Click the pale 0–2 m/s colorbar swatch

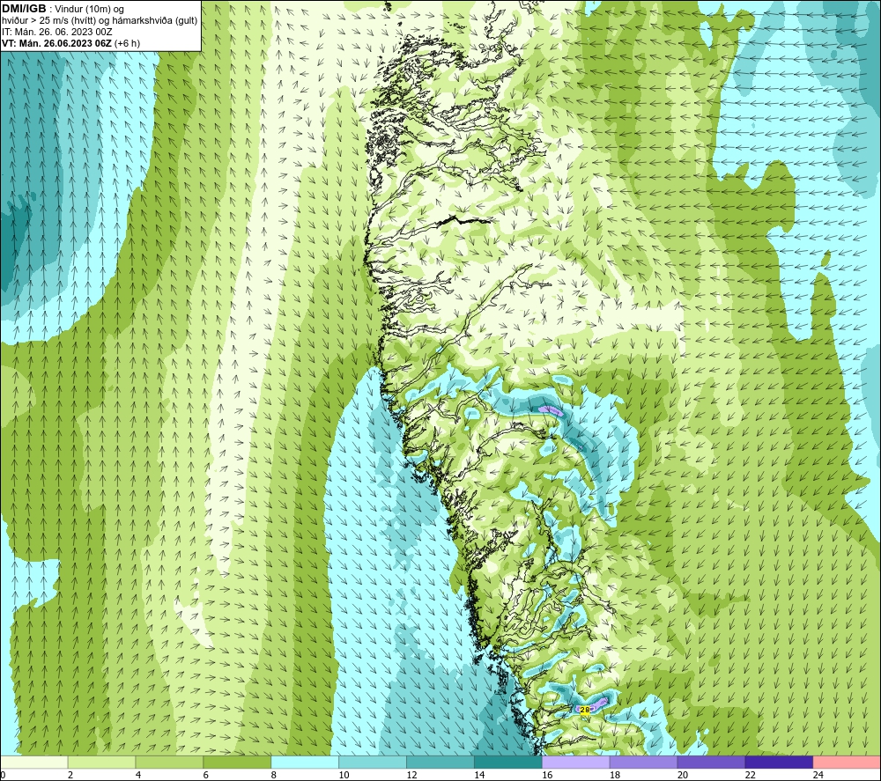(x=33, y=763)
